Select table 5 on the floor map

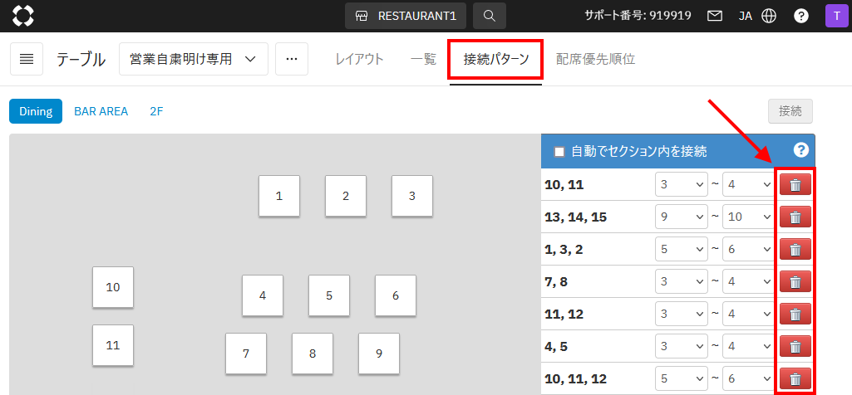pos(329,295)
